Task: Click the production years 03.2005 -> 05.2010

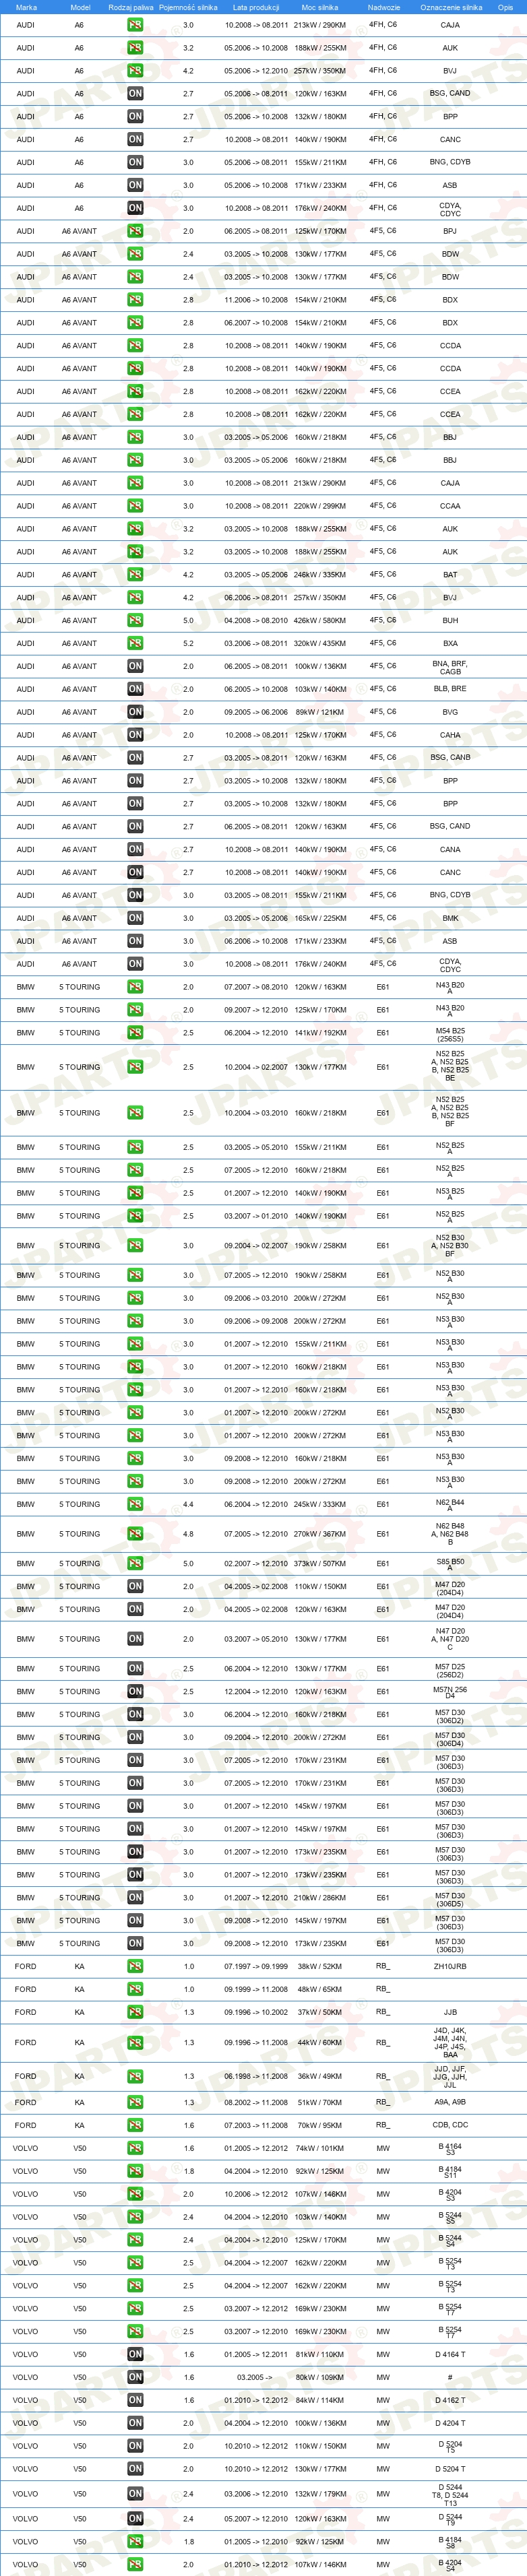Action: tap(256, 1147)
